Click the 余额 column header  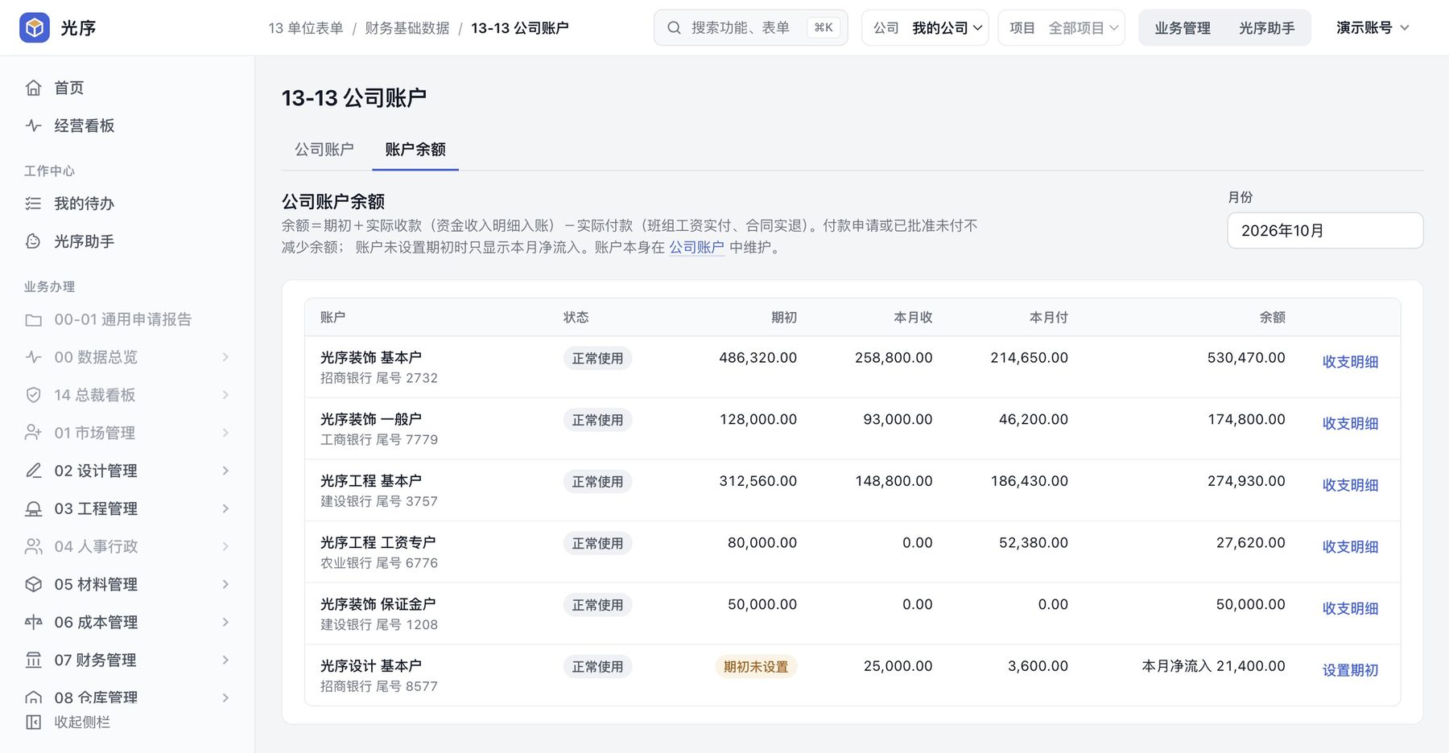click(x=1272, y=318)
